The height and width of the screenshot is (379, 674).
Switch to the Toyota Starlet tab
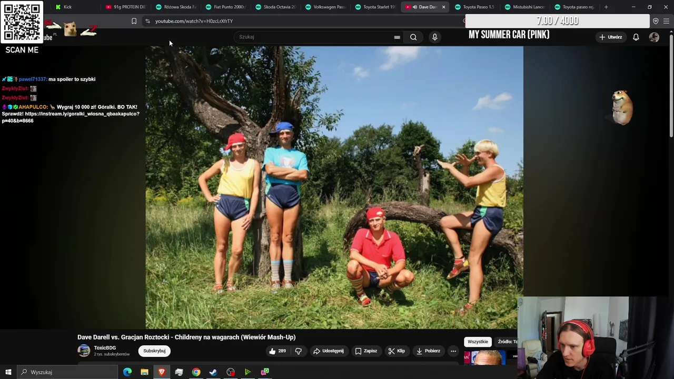coord(375,7)
